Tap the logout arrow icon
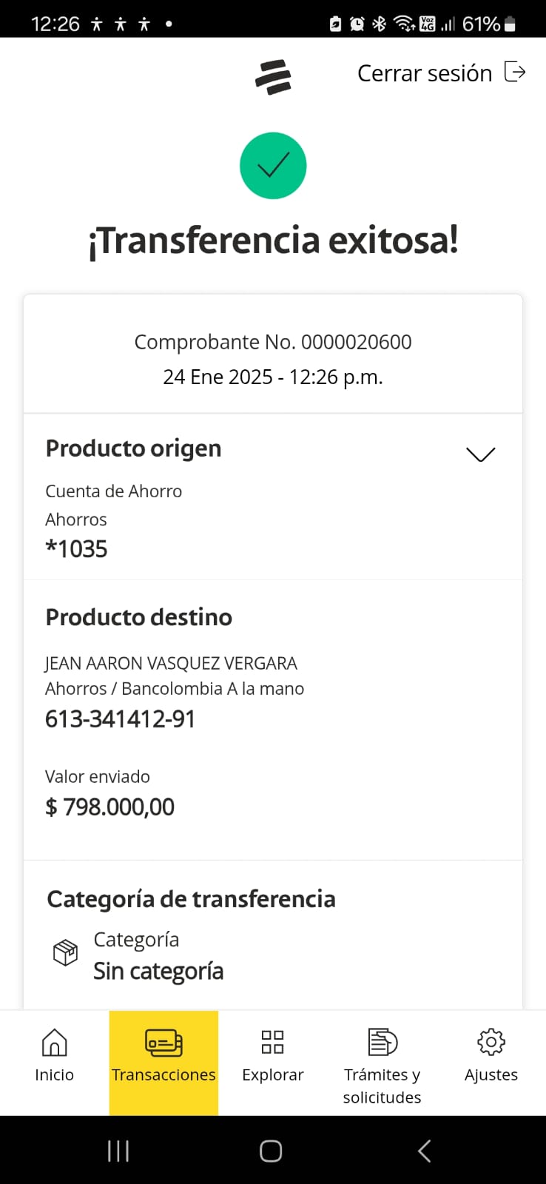 (x=515, y=73)
